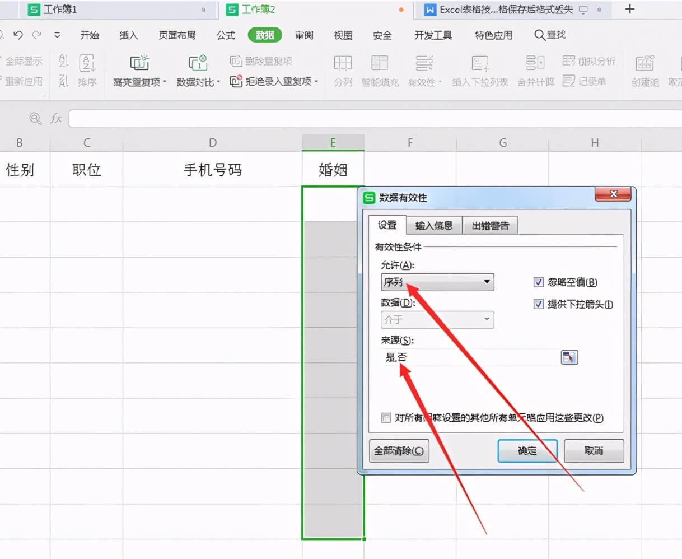Select column E header
This screenshot has width=682, height=559.
[333, 142]
